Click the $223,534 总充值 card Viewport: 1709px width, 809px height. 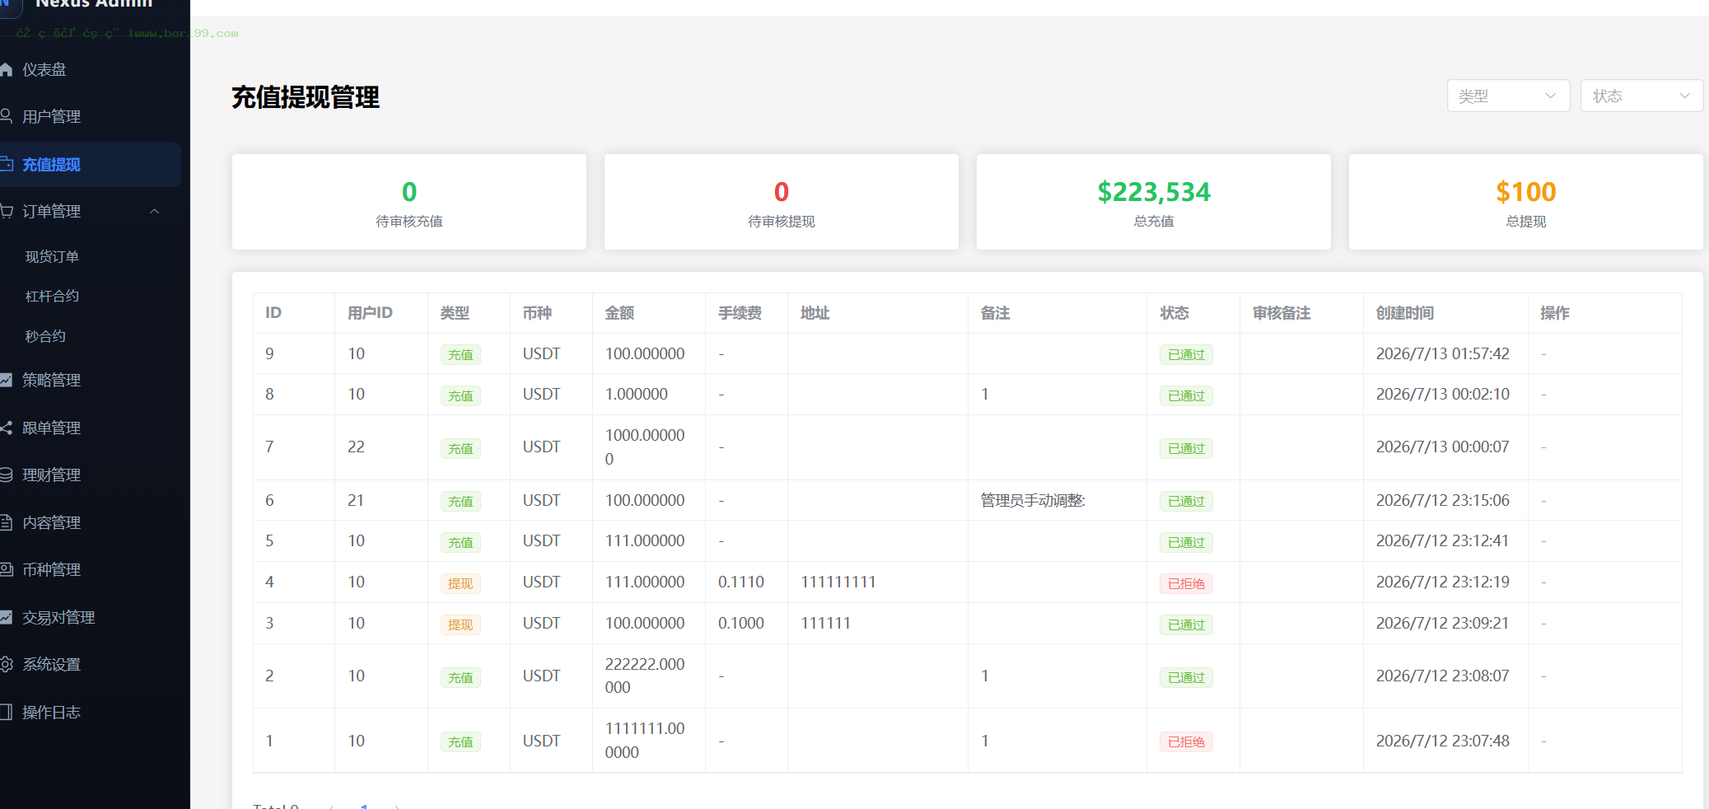(1154, 202)
